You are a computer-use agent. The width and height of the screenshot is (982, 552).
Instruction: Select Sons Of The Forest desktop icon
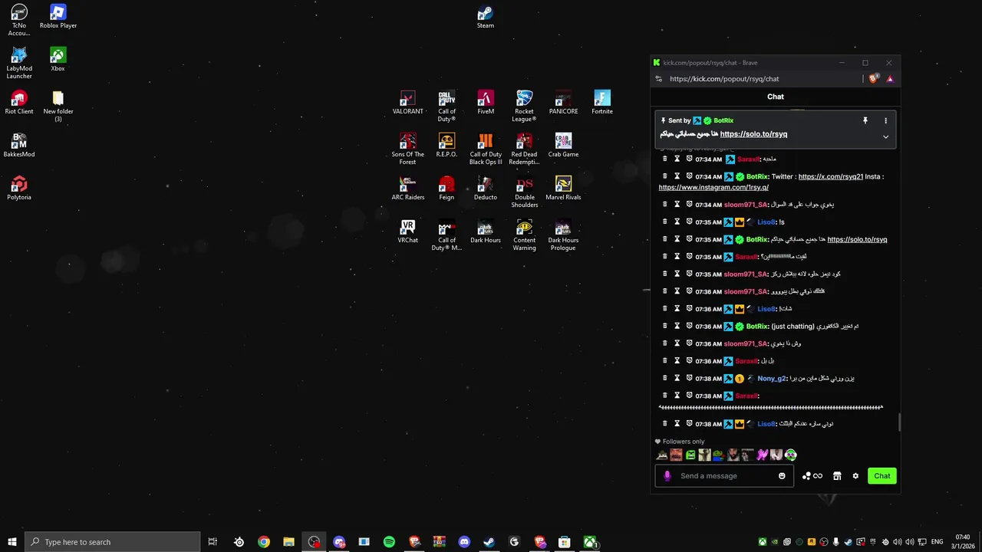click(407, 149)
